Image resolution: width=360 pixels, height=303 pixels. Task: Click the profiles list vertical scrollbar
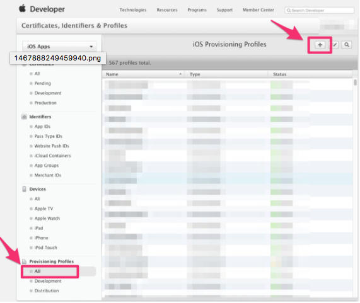[x=355, y=82]
